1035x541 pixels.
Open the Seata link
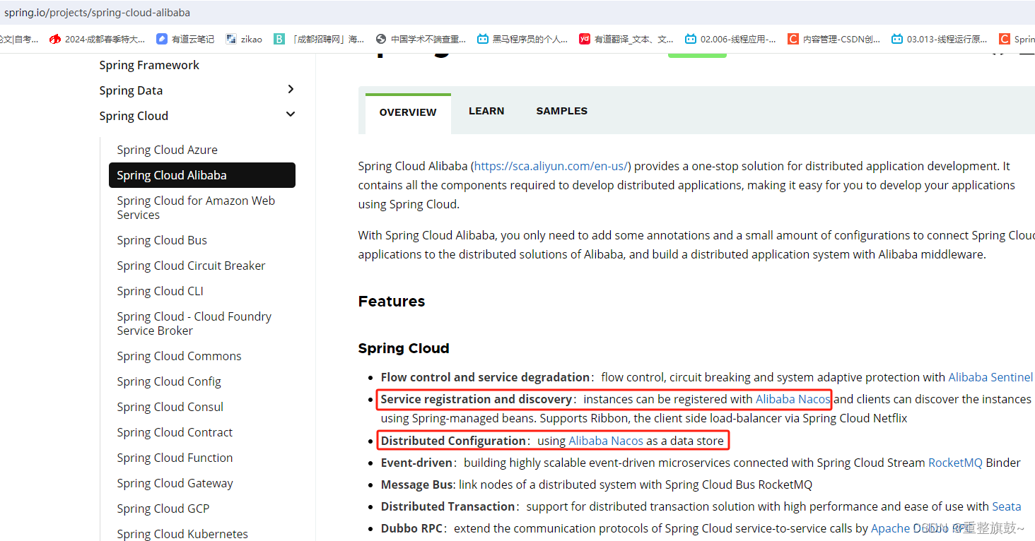(1007, 506)
